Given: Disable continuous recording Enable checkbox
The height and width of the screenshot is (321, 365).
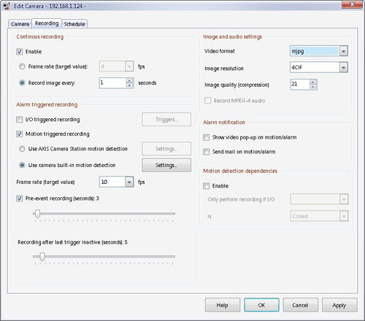Looking at the screenshot, I should [x=20, y=52].
